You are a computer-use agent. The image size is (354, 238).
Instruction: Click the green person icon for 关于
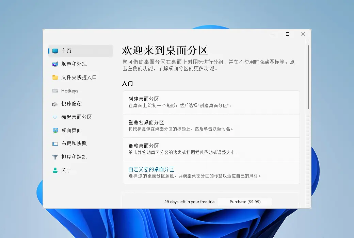(55, 170)
